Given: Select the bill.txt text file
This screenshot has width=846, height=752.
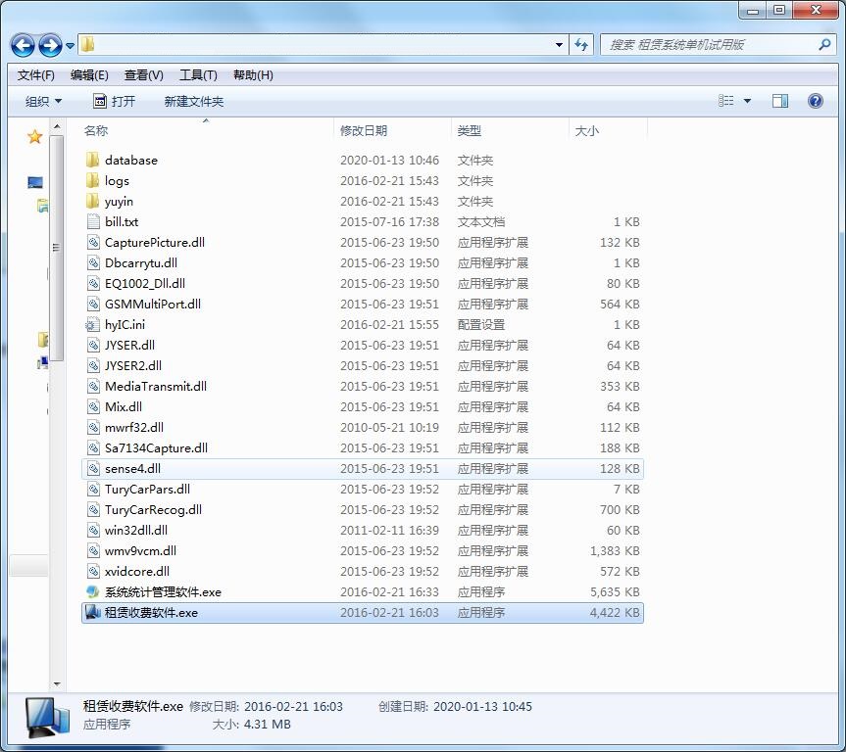Looking at the screenshot, I should (x=122, y=222).
